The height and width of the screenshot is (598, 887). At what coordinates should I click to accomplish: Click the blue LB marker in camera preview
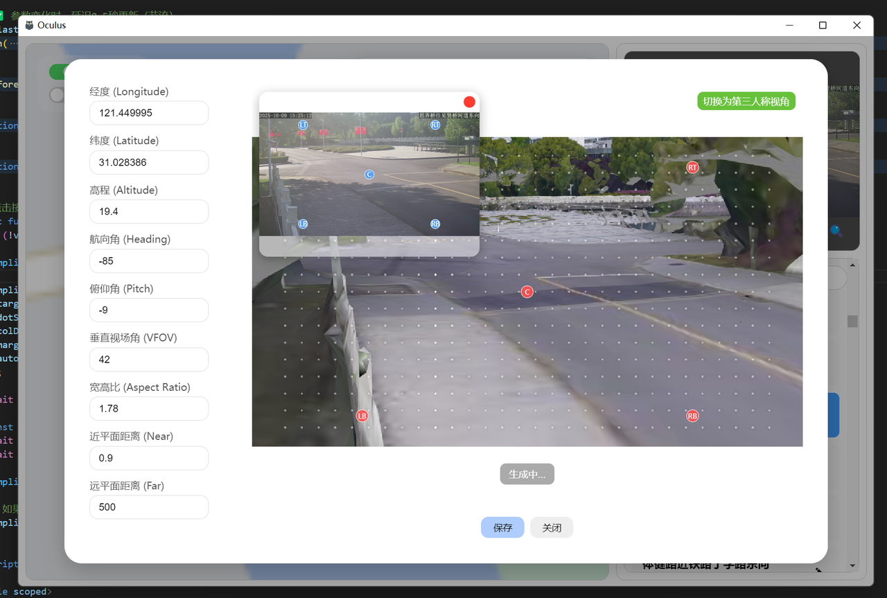point(303,224)
